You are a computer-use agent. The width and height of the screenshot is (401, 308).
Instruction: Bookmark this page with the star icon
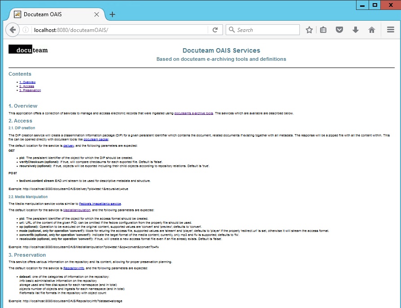pyautogui.click(x=309, y=30)
